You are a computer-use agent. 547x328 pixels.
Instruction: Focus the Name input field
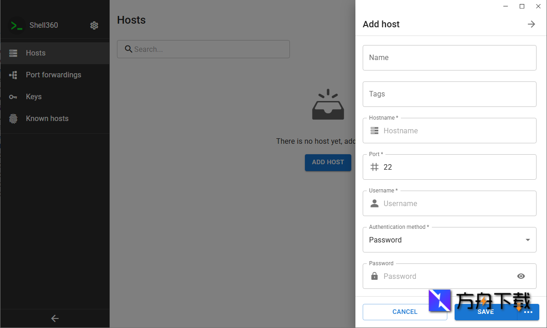(449, 58)
